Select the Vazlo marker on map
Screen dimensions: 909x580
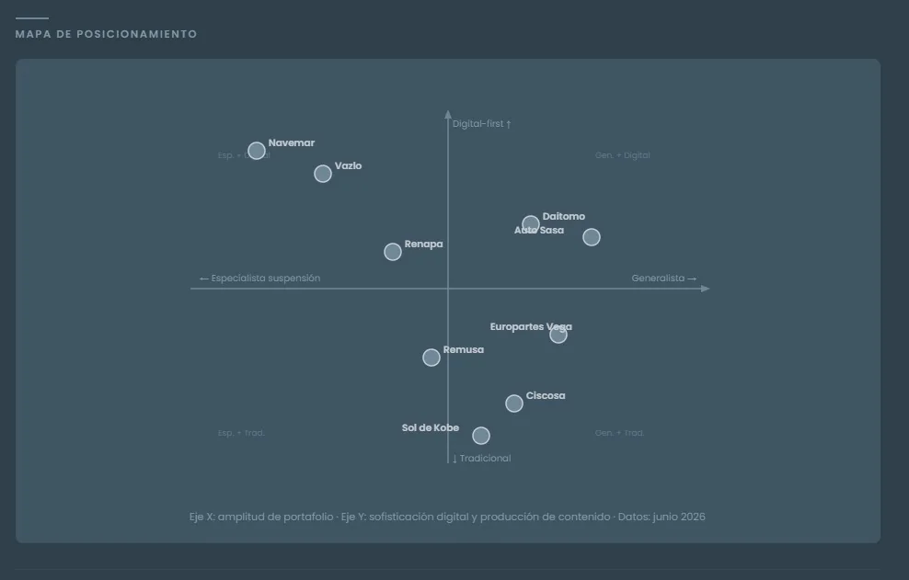click(323, 174)
